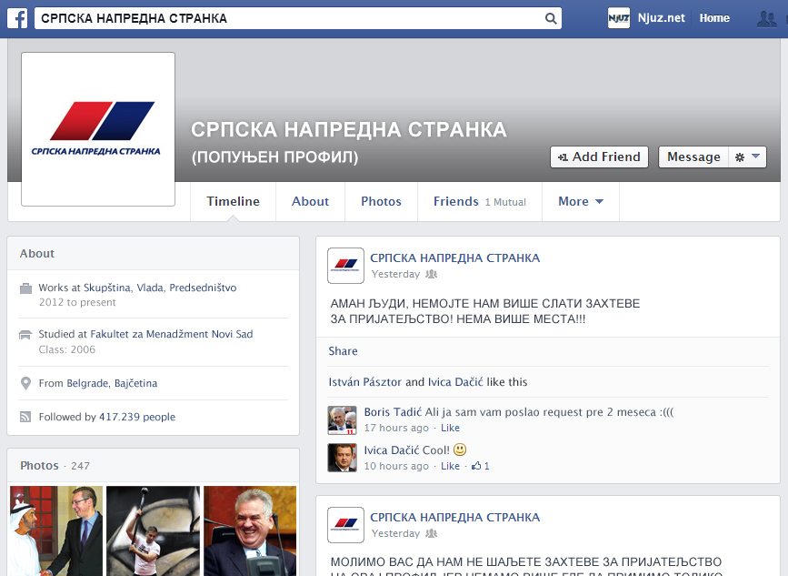The height and width of the screenshot is (576, 788).
Task: Click second post author name link
Action: 454,517
